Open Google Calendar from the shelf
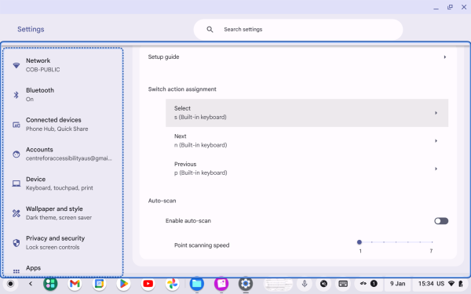471x294 pixels. pos(99,284)
